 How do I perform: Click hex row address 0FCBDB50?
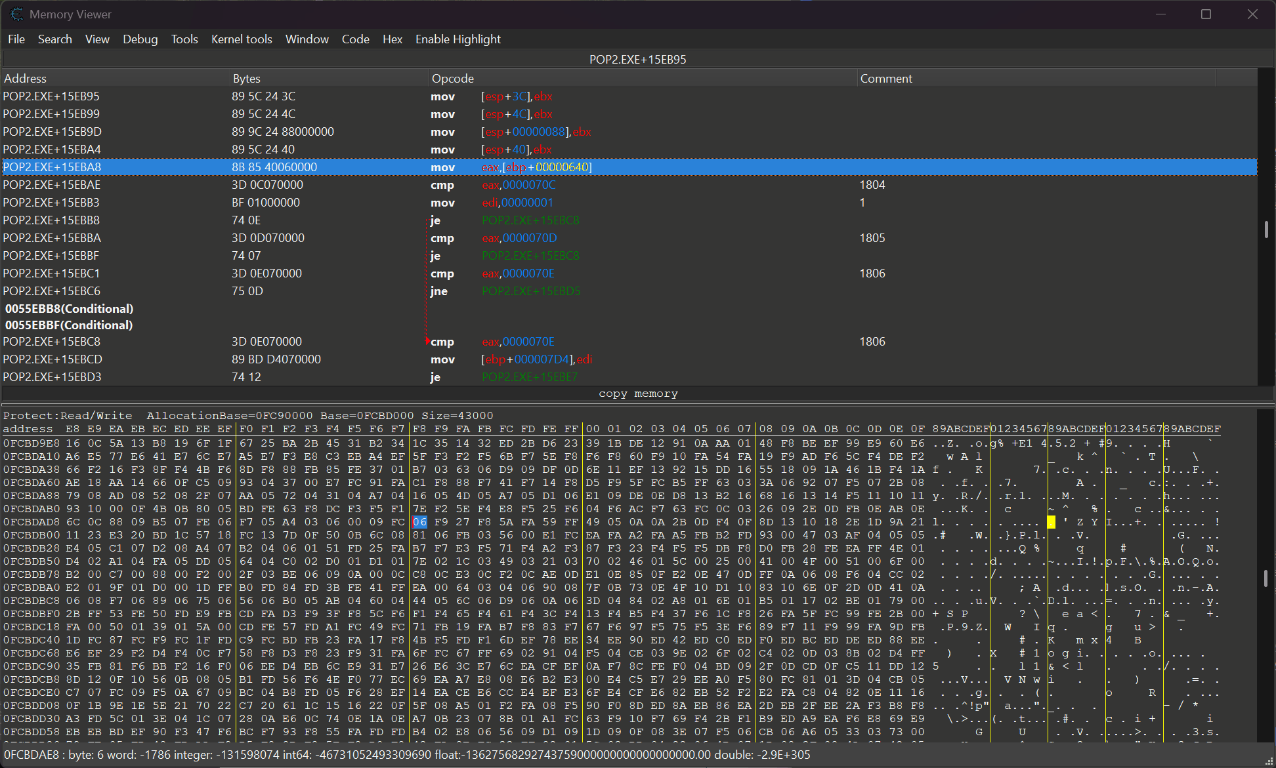point(32,561)
